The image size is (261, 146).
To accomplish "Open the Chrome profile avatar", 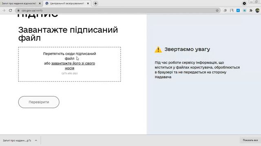I will click(257, 11).
